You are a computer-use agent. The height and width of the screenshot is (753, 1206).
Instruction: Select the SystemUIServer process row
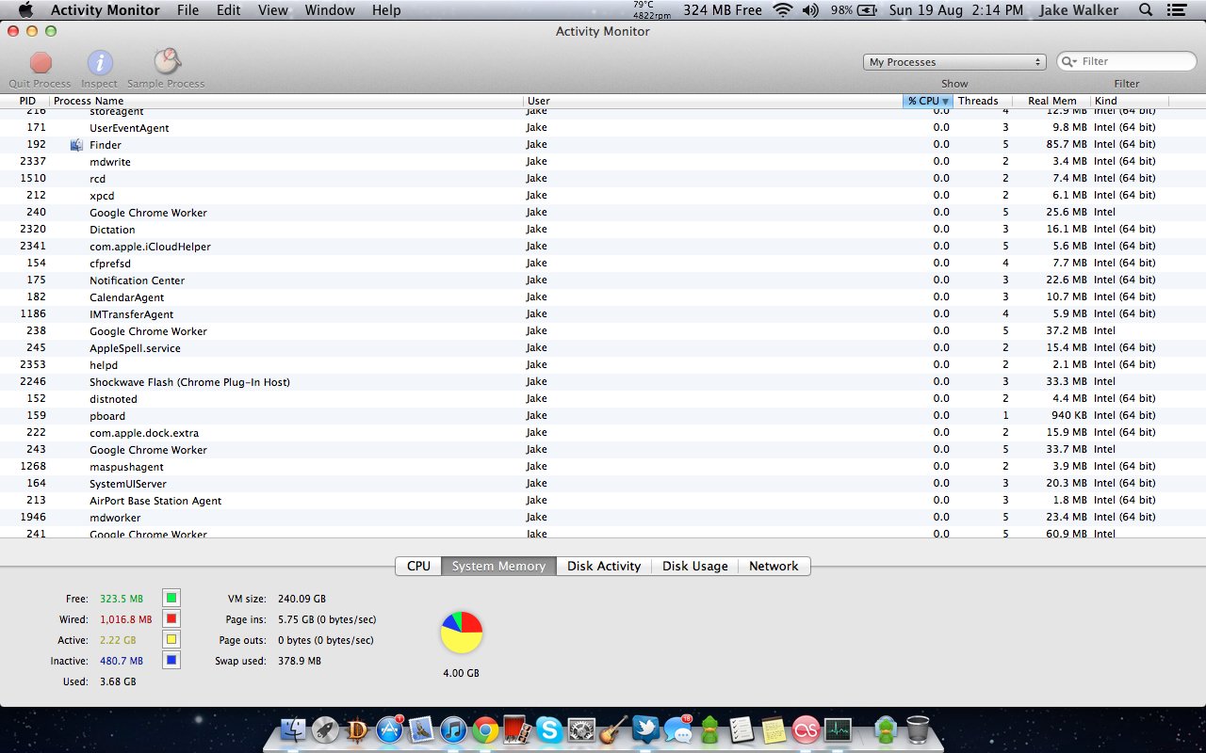[603, 483]
